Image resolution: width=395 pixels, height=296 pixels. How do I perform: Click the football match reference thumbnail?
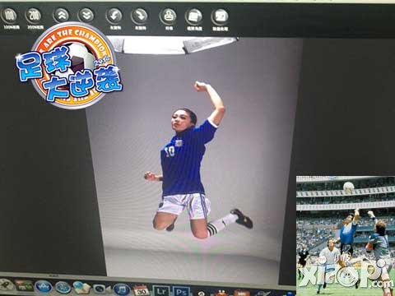346,236
